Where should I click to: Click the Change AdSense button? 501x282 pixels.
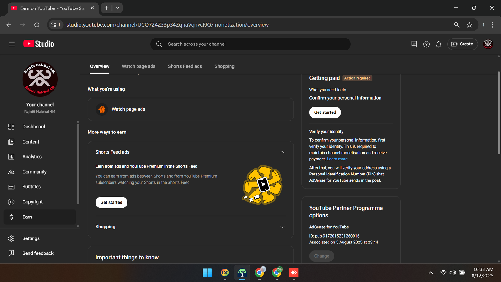coord(322,256)
